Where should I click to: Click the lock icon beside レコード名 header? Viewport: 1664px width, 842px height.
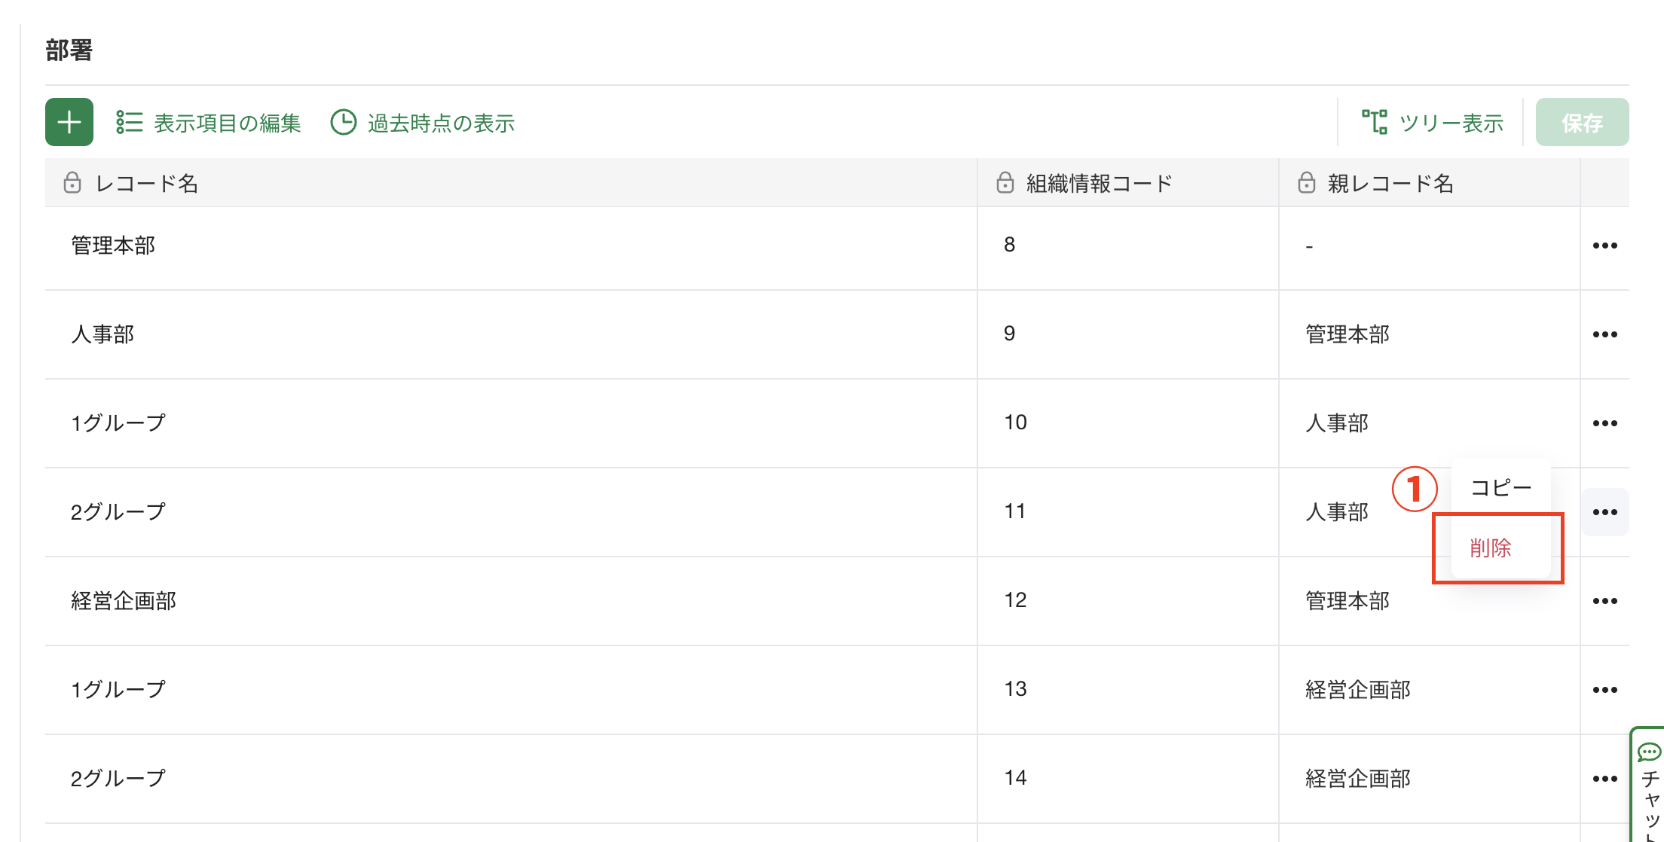[x=72, y=183]
